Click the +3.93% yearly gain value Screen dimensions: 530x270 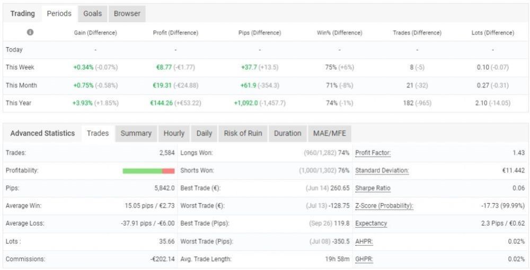82,103
